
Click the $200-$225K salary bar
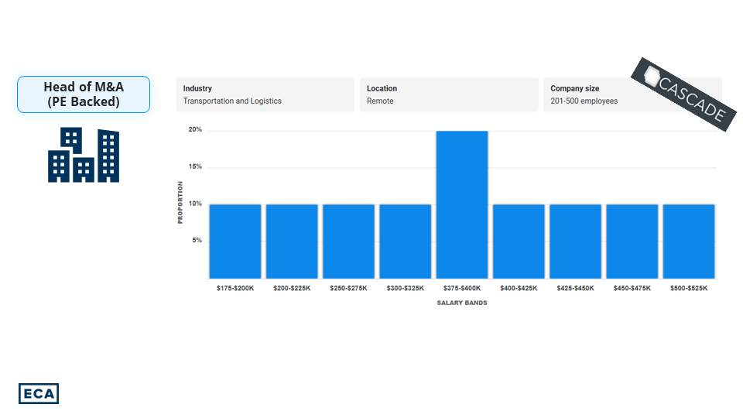(x=292, y=241)
